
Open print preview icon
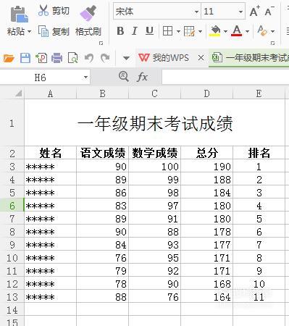pos(72,58)
